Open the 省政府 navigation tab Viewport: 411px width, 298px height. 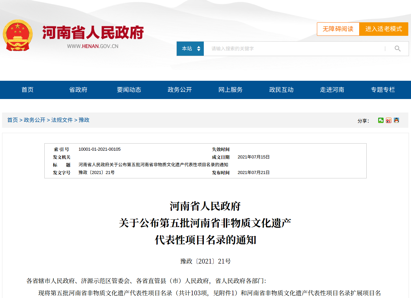(x=78, y=90)
